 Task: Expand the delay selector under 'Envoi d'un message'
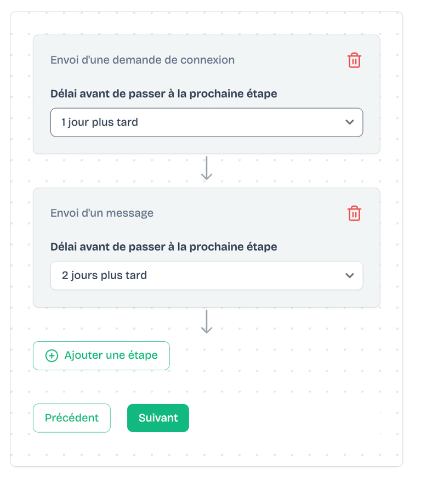[x=207, y=275]
